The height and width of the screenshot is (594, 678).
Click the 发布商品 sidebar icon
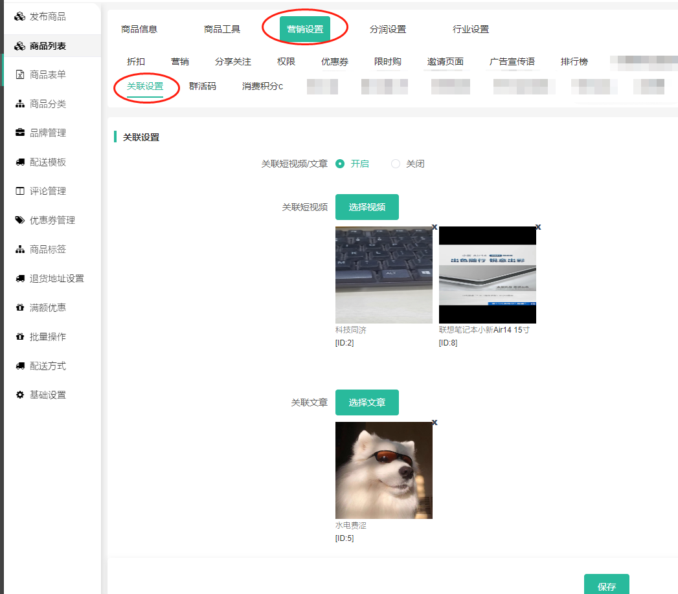pos(19,16)
